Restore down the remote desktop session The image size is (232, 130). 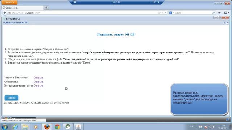154,2
